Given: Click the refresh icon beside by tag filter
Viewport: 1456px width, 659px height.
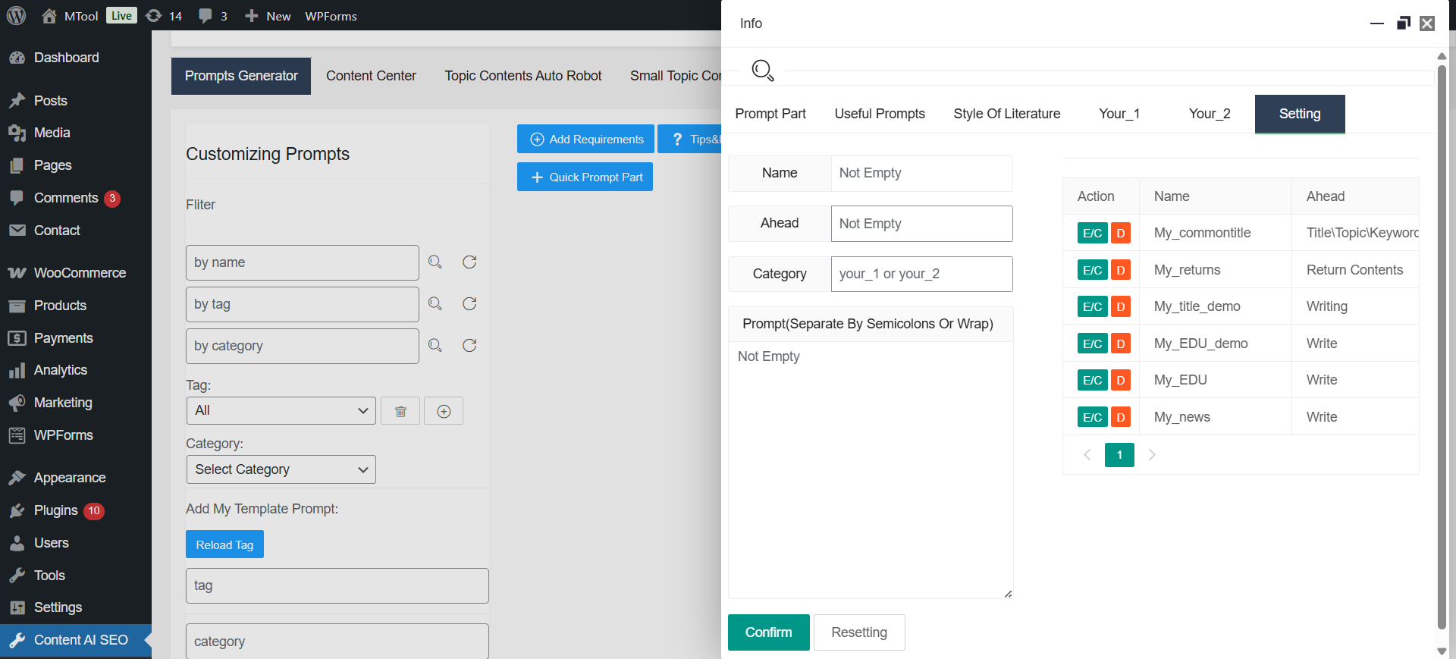Looking at the screenshot, I should pyautogui.click(x=469, y=304).
